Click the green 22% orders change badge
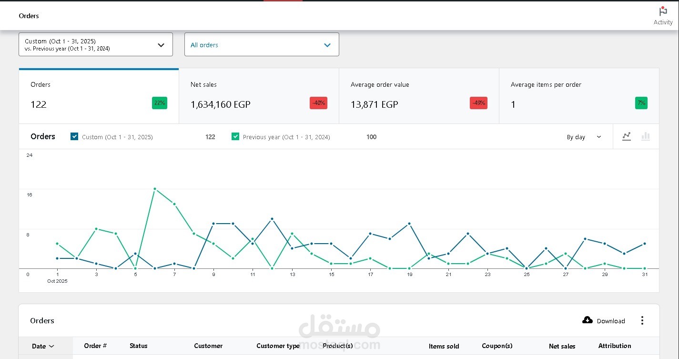This screenshot has height=359, width=679. pos(160,103)
